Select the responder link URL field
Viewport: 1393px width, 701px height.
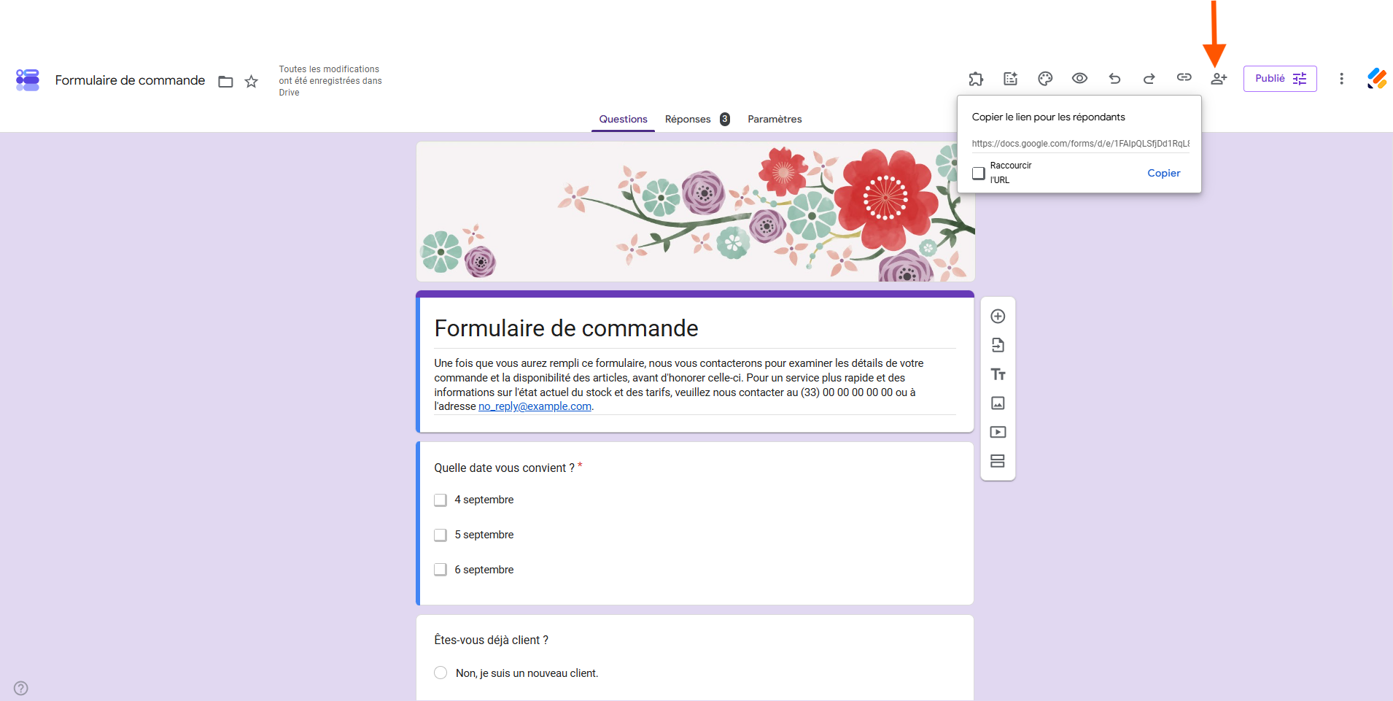1080,144
